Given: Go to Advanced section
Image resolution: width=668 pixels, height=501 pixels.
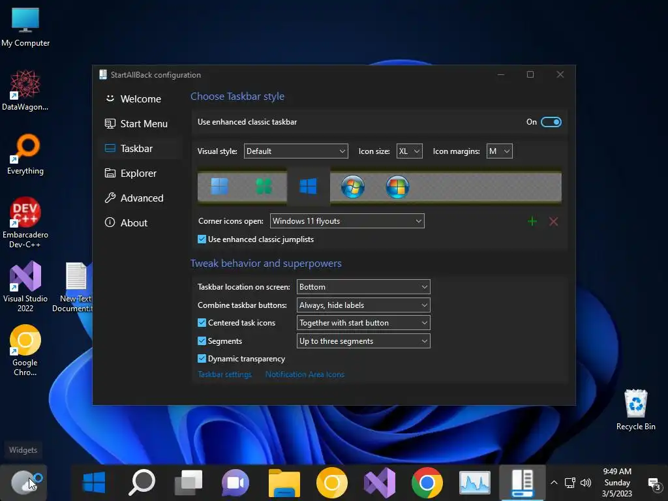Looking at the screenshot, I should click(140, 198).
